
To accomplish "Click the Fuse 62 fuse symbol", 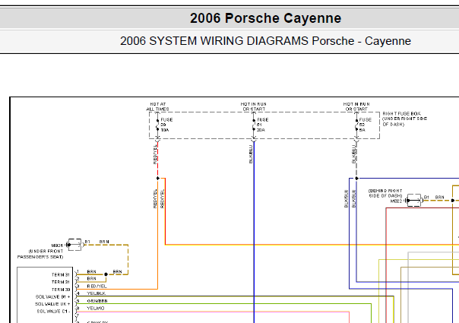I will (x=356, y=125).
